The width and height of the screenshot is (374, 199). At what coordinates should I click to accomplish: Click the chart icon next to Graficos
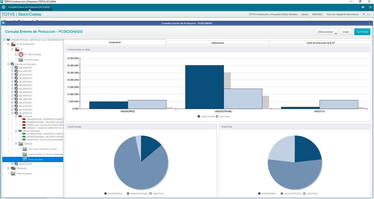click(x=21, y=144)
